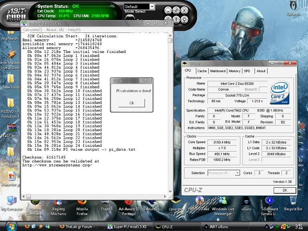Screen dimensions: 308x231
Task: Click the 'Intel Core 2 Duo E6300' name field
Action: [237, 84]
